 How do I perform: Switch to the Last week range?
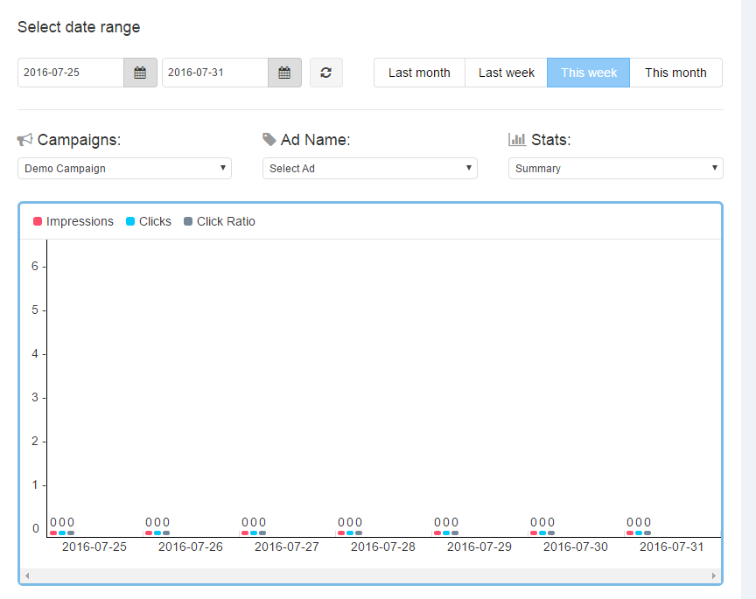[x=506, y=73]
